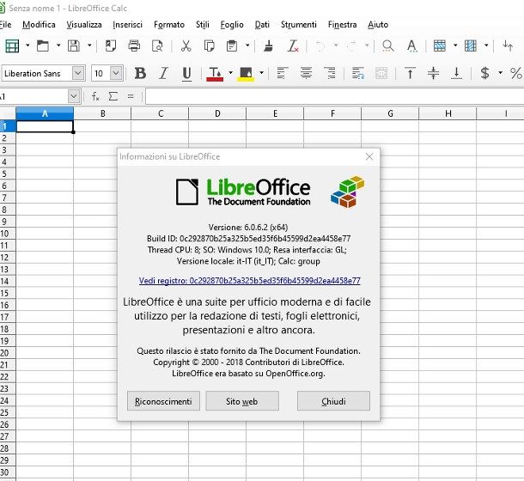The image size is (524, 481).
Task: Click the Print icon
Action: pos(134,46)
